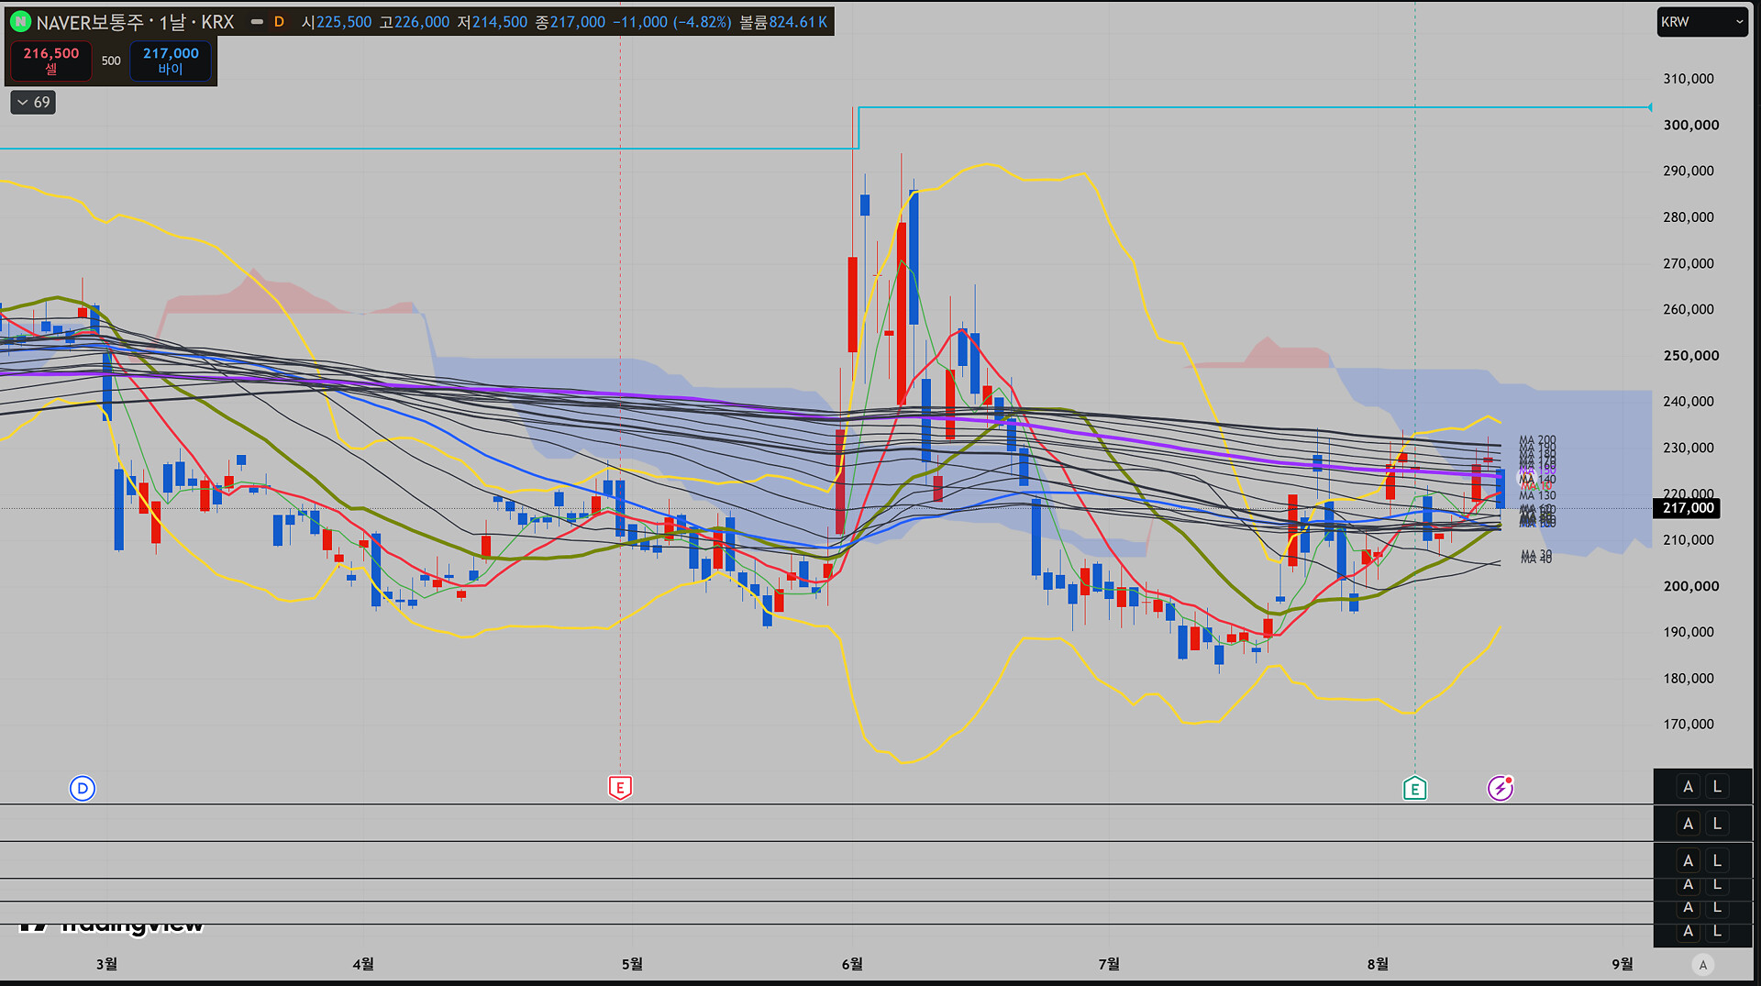Click the volume value 볼륨824.61 K

[783, 22]
